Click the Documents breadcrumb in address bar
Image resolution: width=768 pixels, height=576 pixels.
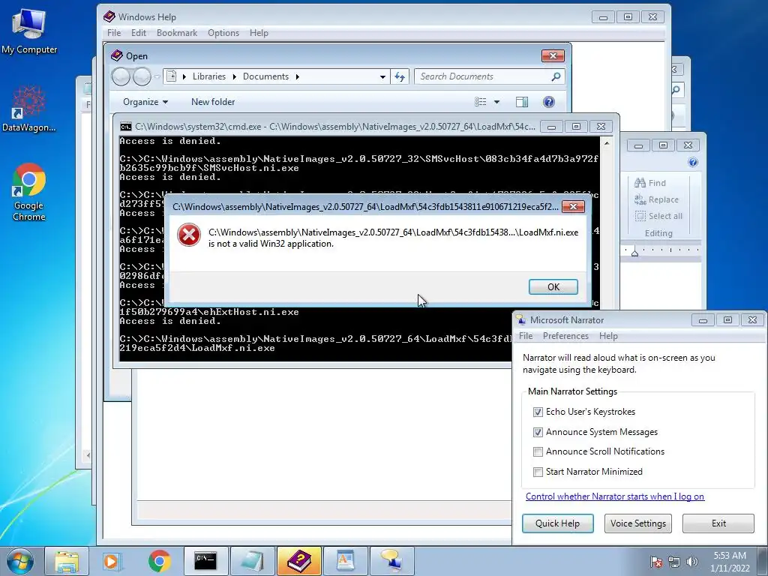tap(265, 76)
